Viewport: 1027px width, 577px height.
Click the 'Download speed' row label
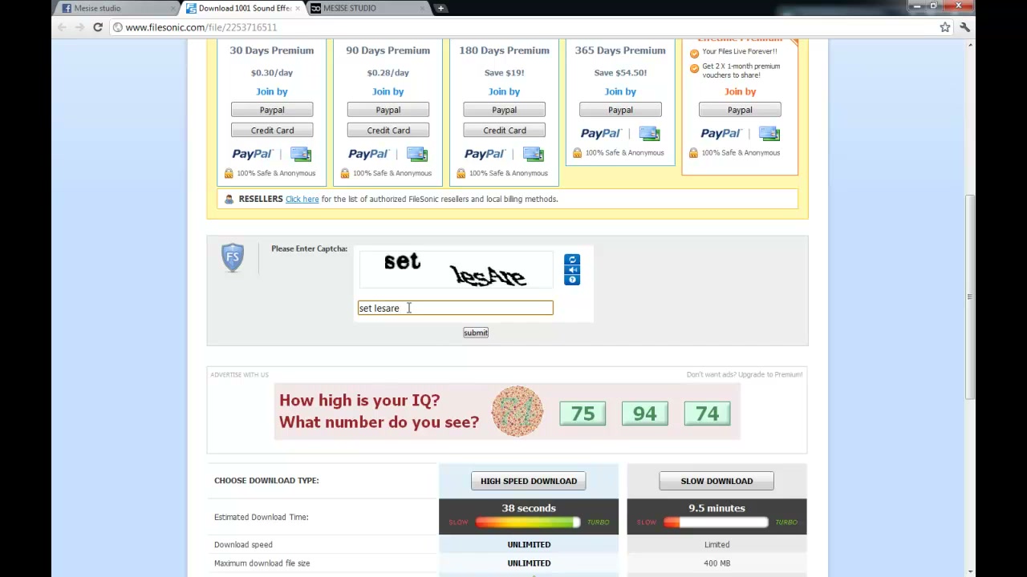click(243, 545)
